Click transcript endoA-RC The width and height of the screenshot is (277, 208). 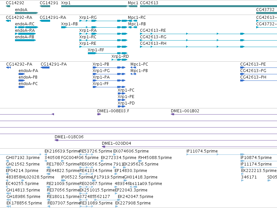(25, 24)
